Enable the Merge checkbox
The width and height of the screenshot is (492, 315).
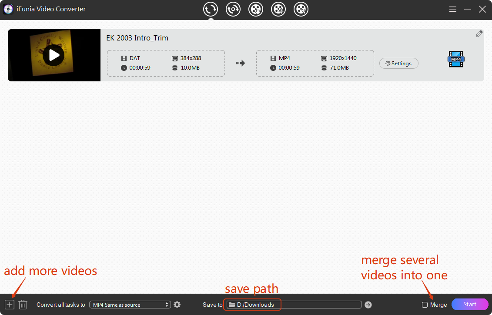[x=425, y=305]
